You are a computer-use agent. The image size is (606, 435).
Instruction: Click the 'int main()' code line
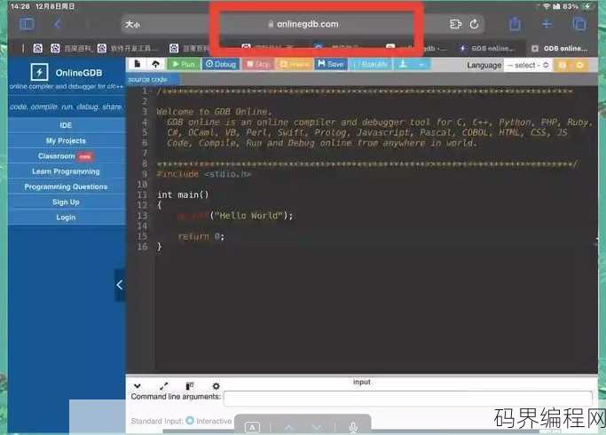tap(183, 194)
